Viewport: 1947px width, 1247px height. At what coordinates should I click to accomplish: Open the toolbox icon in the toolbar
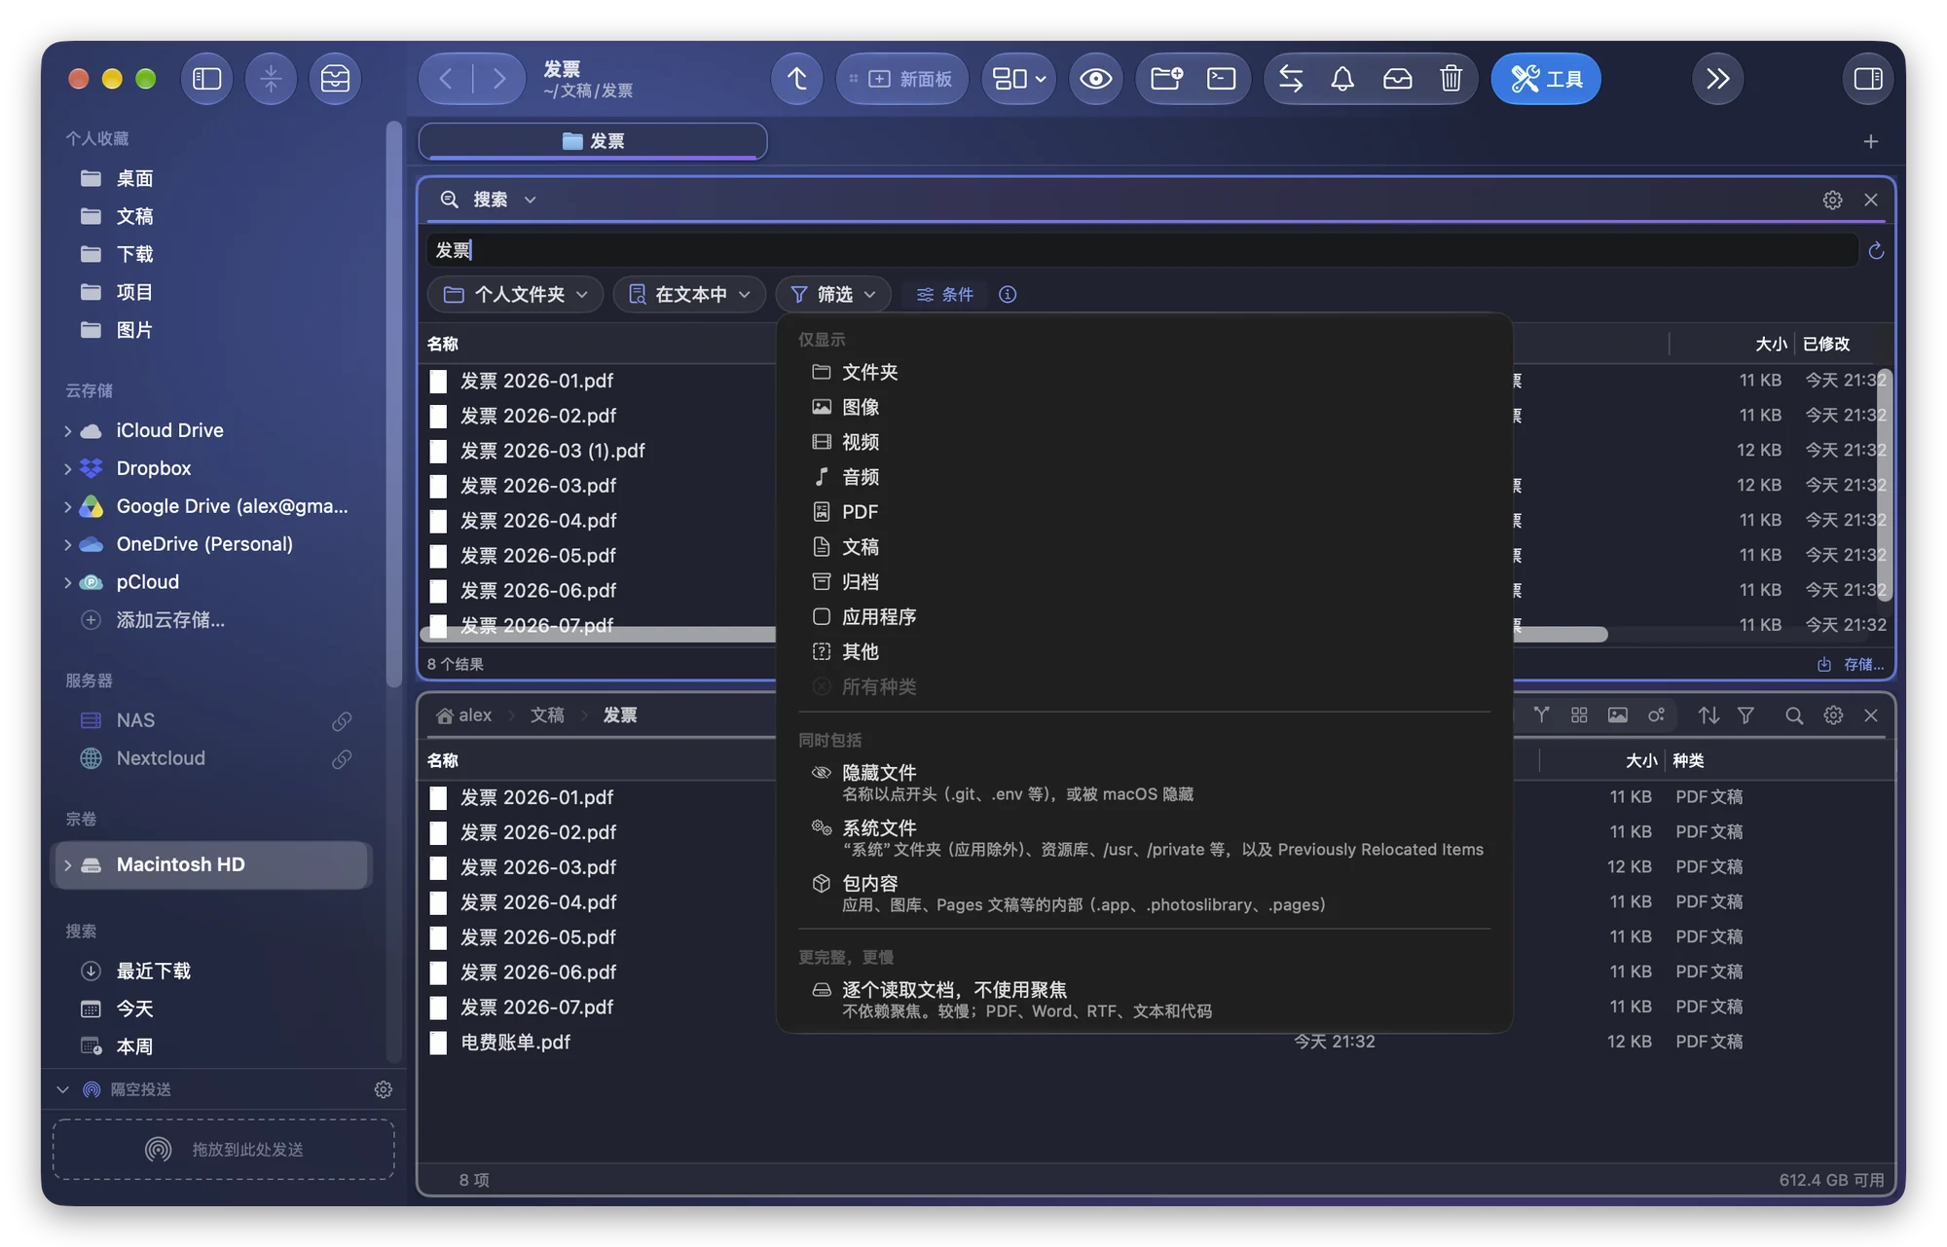point(335,79)
